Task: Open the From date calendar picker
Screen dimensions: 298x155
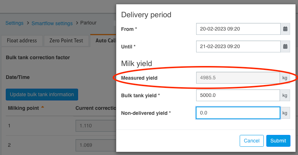Action: (x=285, y=29)
